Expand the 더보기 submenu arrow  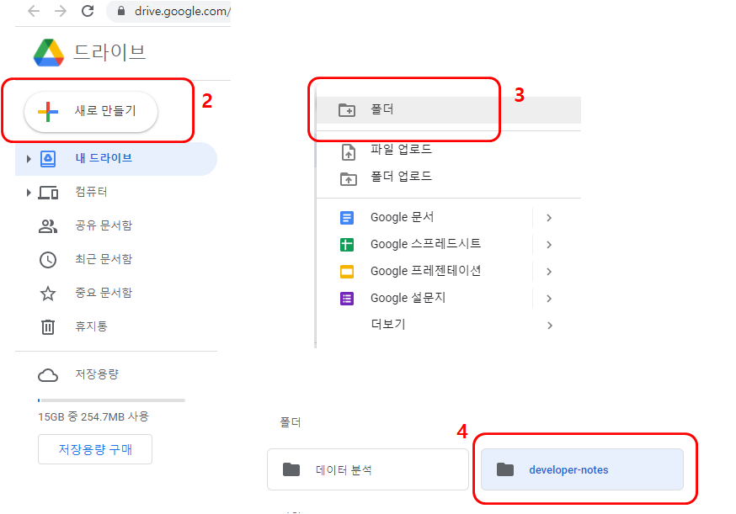(549, 326)
